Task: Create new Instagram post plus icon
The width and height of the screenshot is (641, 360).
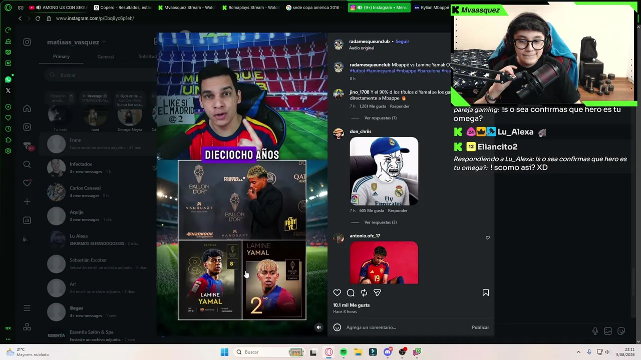Action: pos(27,201)
